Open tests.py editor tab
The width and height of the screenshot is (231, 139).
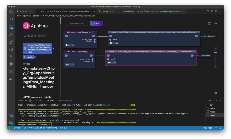[25, 11]
